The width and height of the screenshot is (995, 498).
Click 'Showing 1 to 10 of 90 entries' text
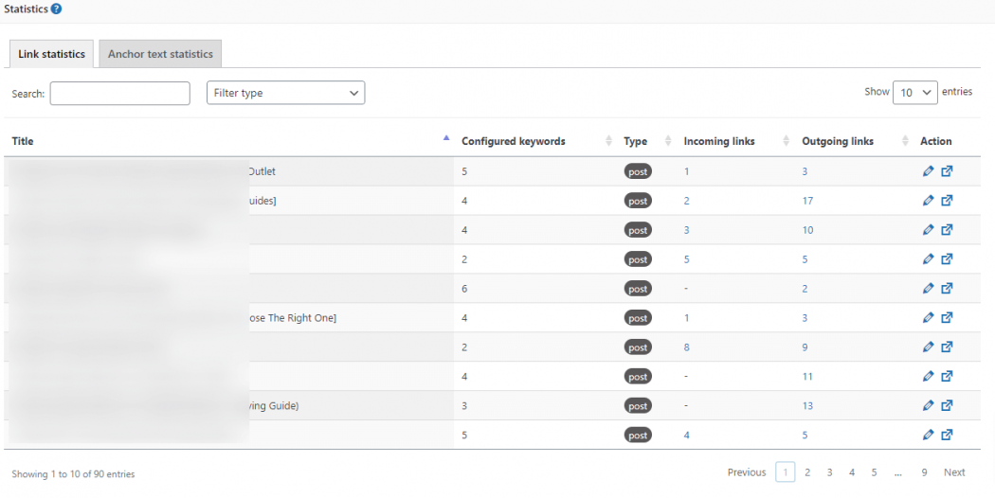[x=73, y=474]
